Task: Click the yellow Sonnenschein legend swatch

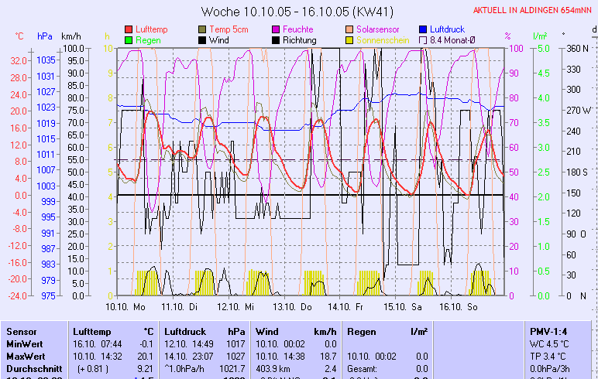Action: (x=349, y=40)
